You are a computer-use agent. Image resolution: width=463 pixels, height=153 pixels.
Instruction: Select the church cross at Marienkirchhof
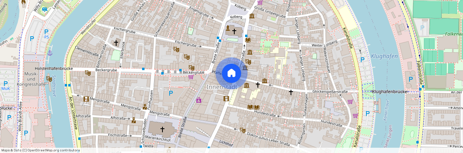(x=162, y=129)
